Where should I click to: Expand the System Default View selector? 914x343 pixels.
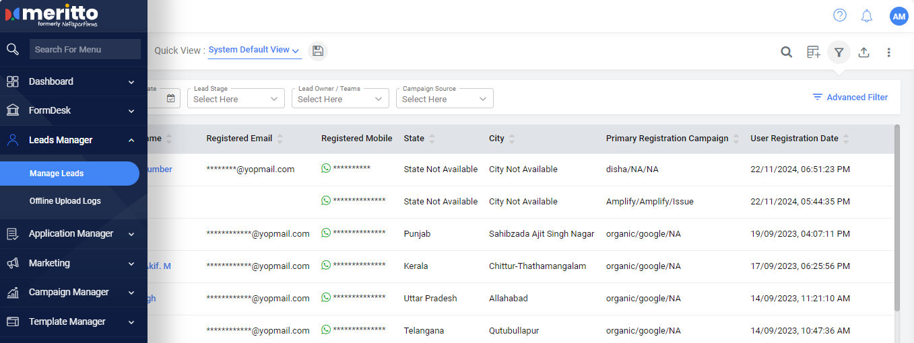click(x=254, y=50)
